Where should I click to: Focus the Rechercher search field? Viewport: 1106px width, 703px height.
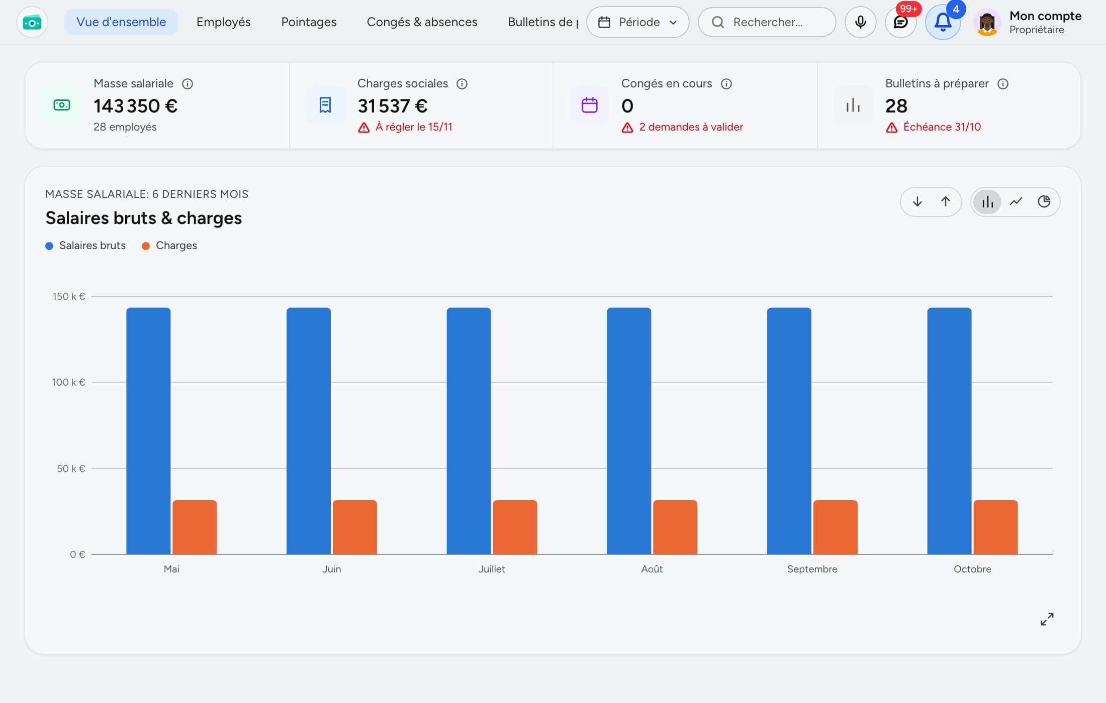(767, 22)
